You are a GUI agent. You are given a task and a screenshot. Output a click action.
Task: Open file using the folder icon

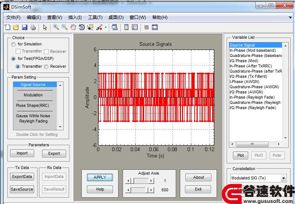(16, 27)
